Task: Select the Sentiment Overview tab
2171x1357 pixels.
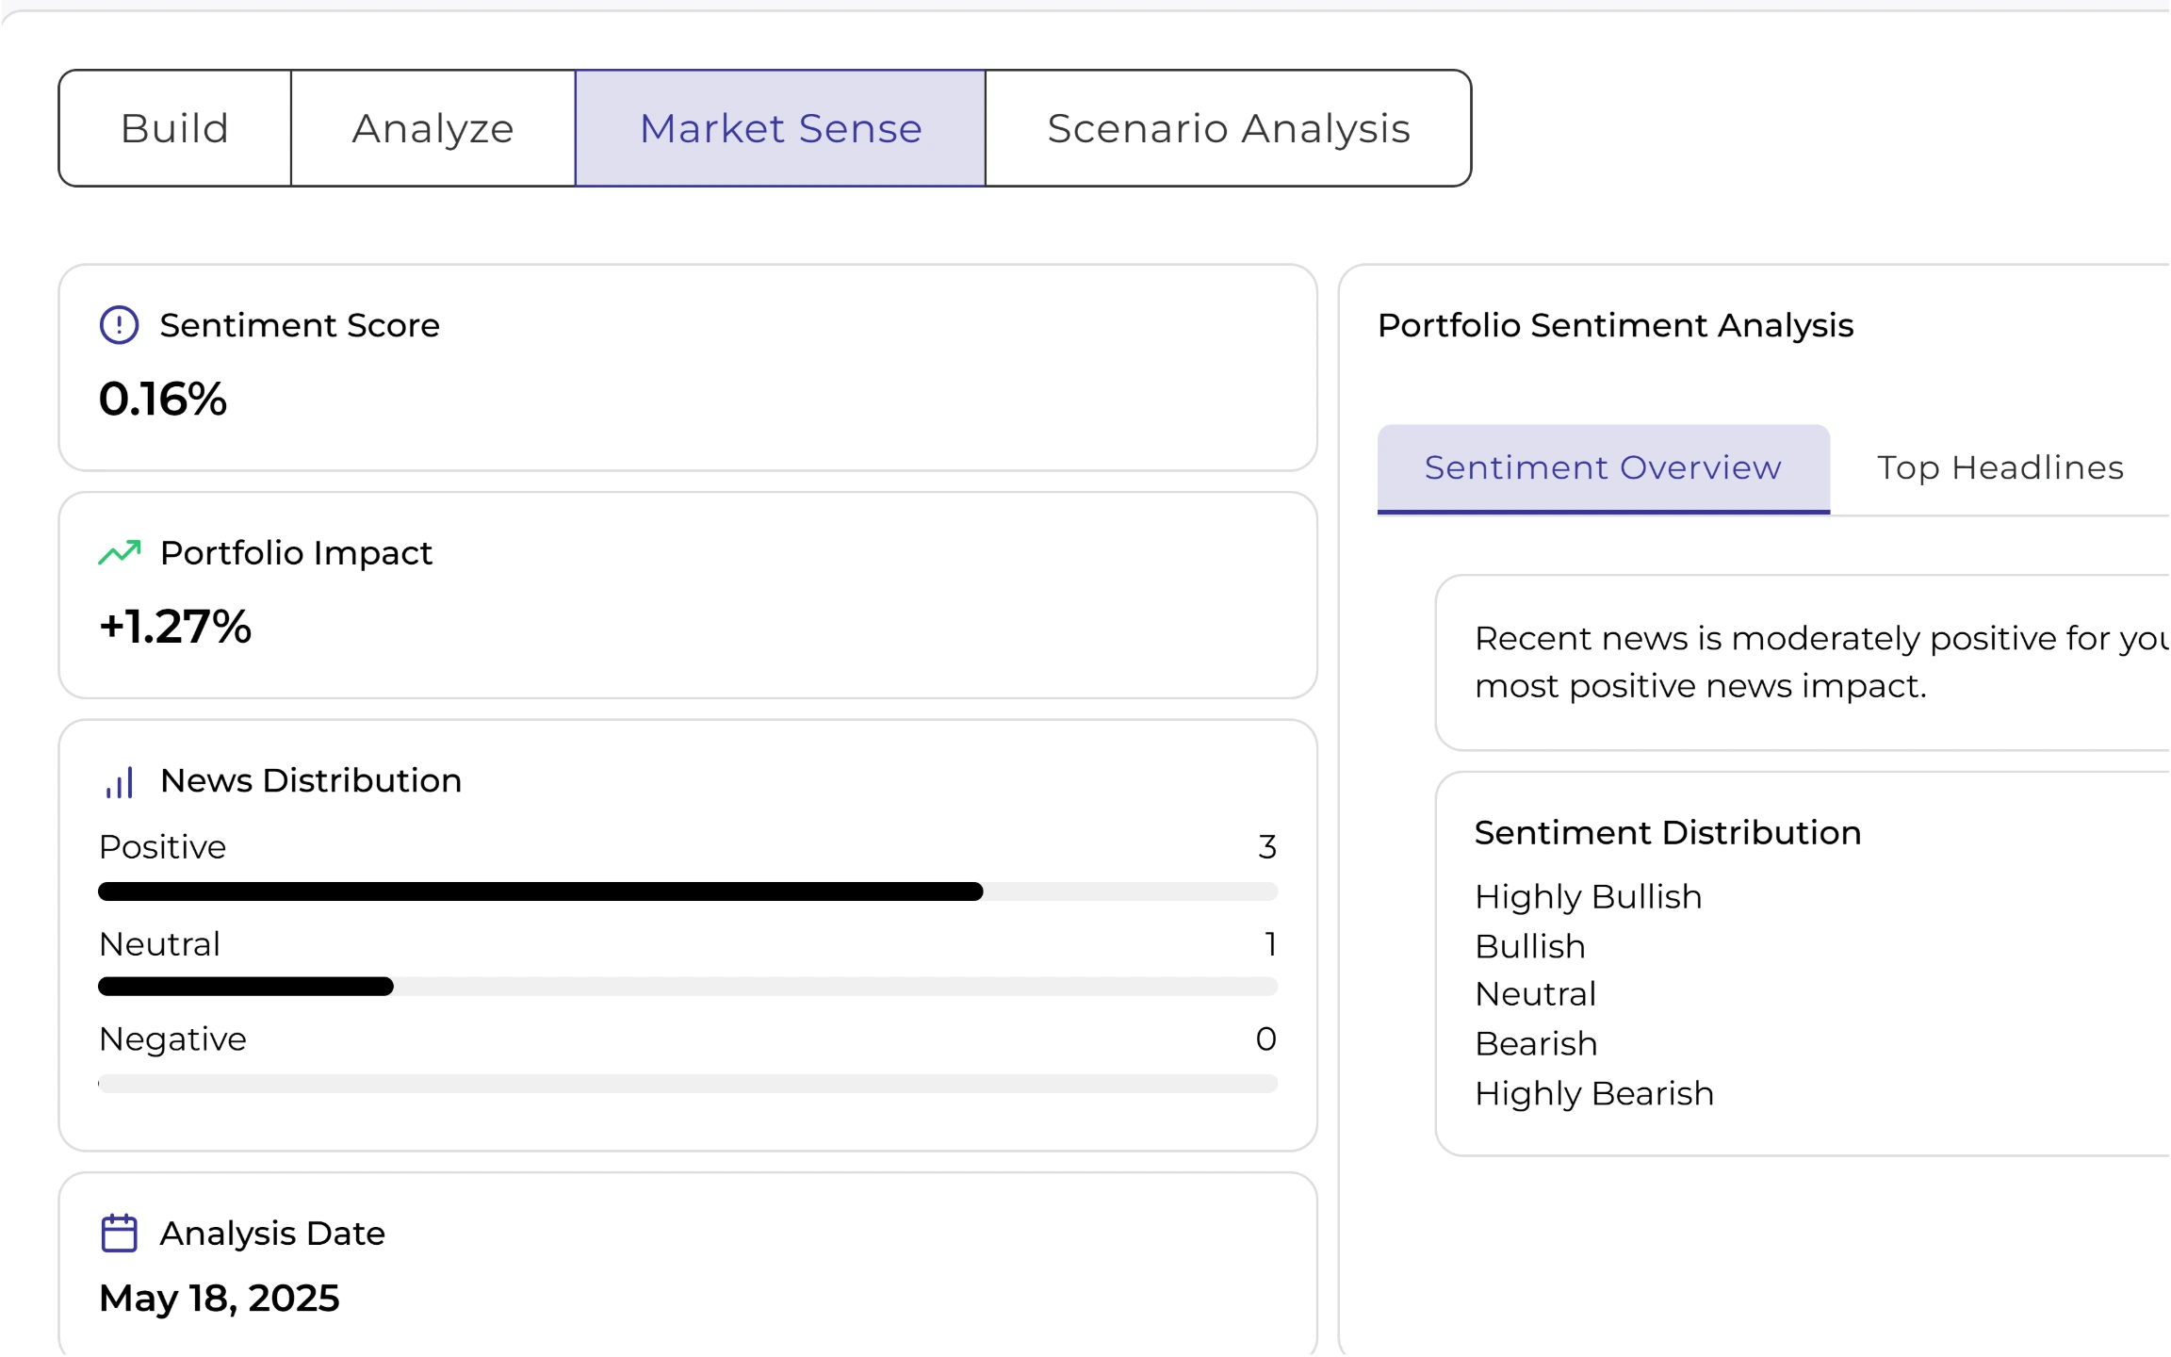Action: click(1603, 468)
